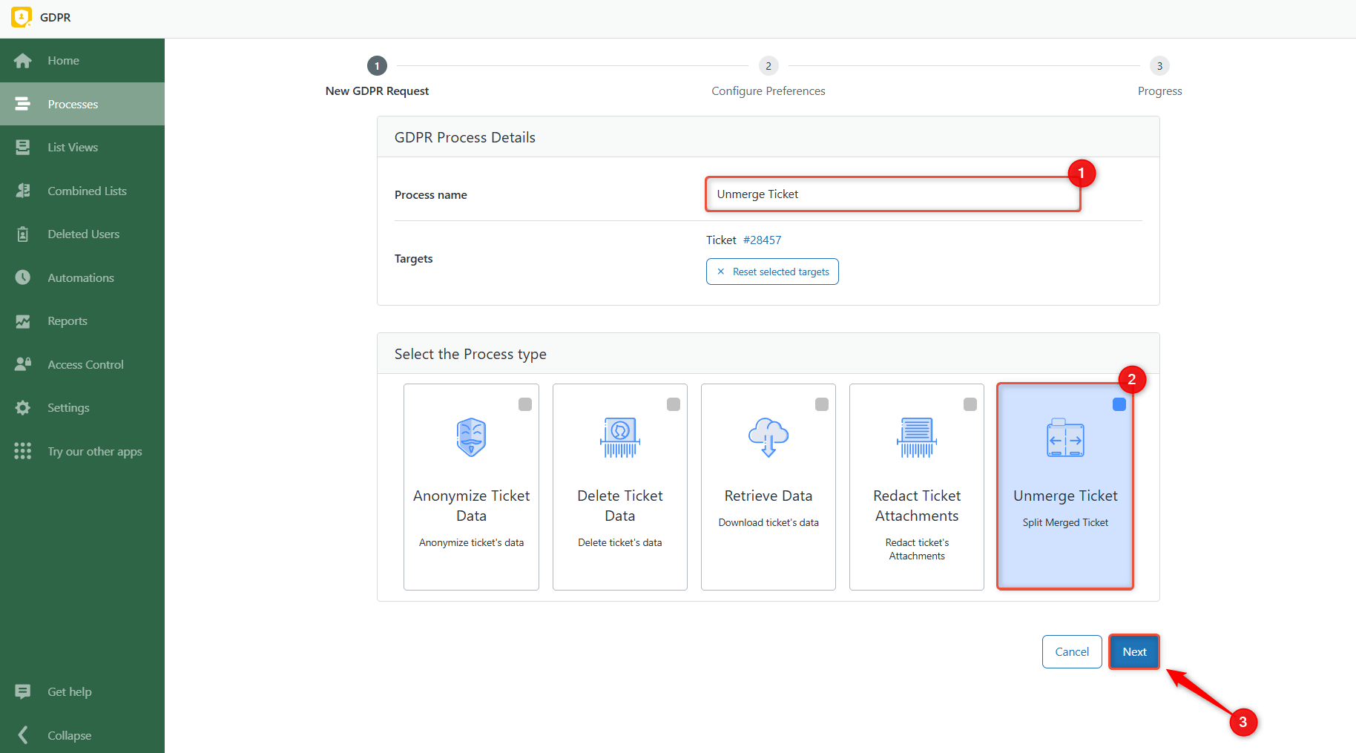Go to Deleted Users in sidebar
Image resolution: width=1356 pixels, height=753 pixels.
tap(83, 234)
